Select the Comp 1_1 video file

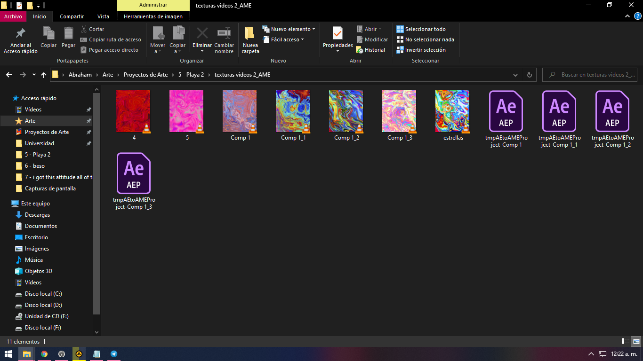coord(293,115)
